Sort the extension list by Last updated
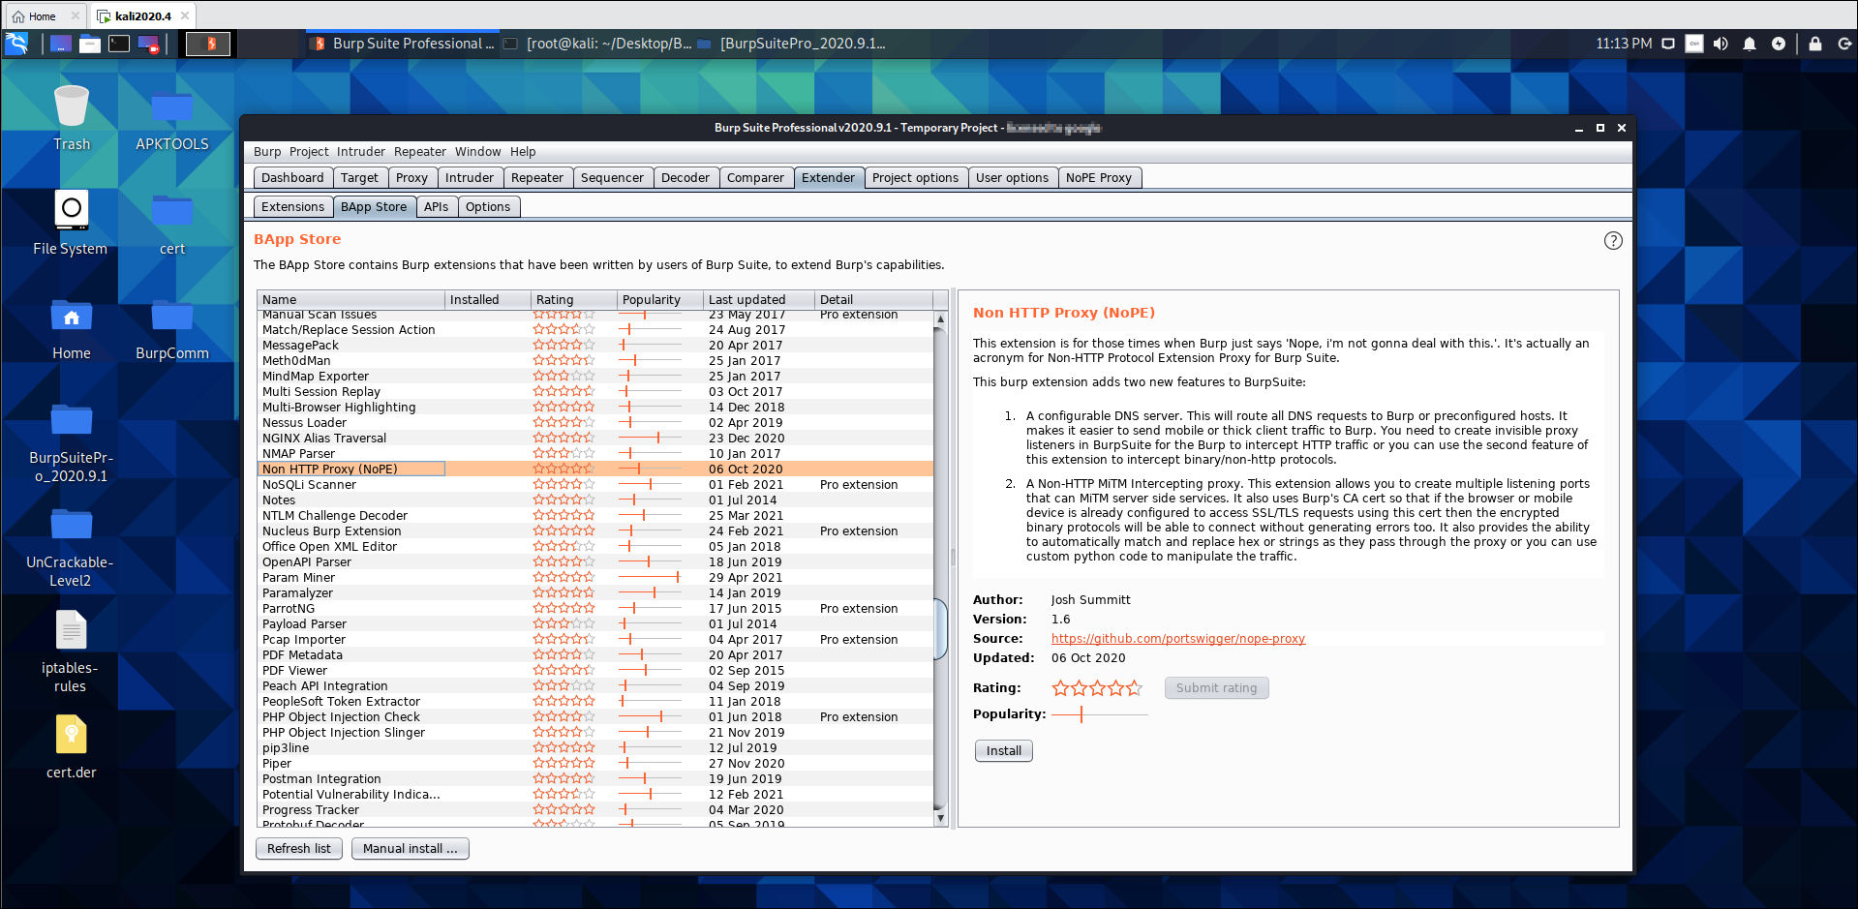Image resolution: width=1858 pixels, height=909 pixels. pos(759,300)
